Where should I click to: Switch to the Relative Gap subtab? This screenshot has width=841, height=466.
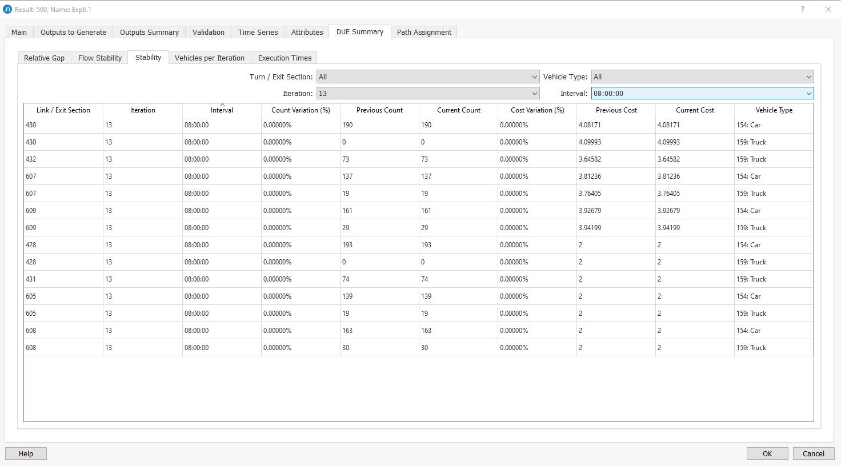[x=44, y=58]
